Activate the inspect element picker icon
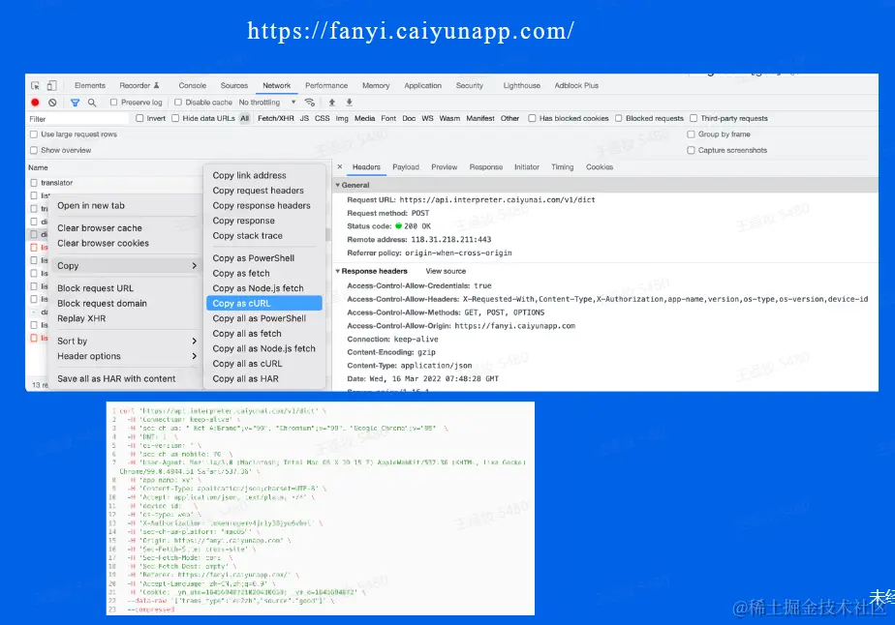The image size is (895, 625). pos(36,85)
